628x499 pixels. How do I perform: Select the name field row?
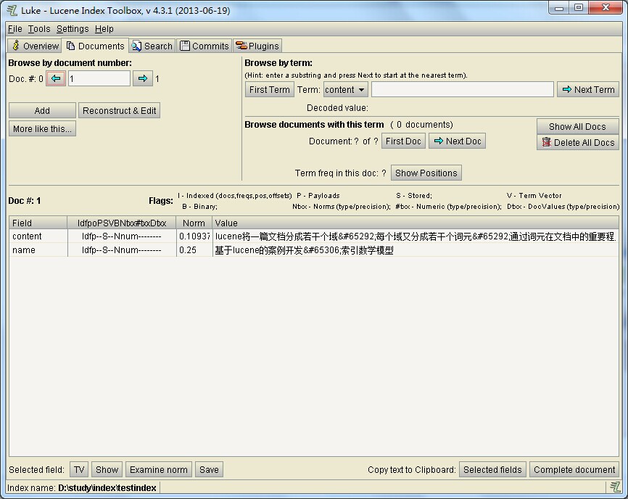pyautogui.click(x=314, y=250)
